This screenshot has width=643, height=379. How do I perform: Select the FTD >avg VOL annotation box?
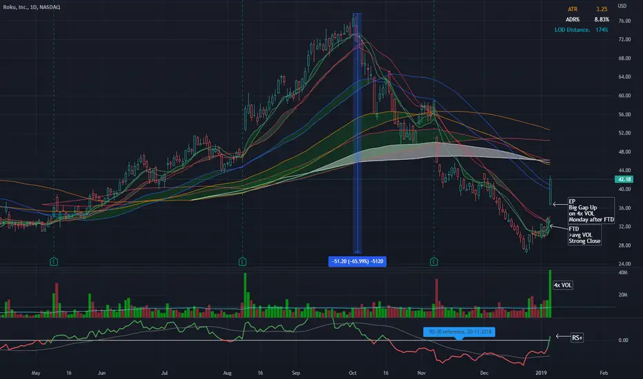coord(584,235)
